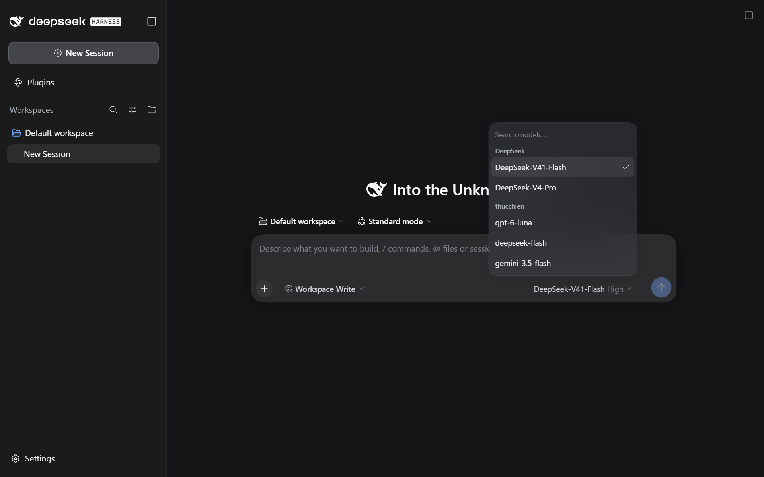
Task: Click the thucchien group label
Action: click(509, 206)
